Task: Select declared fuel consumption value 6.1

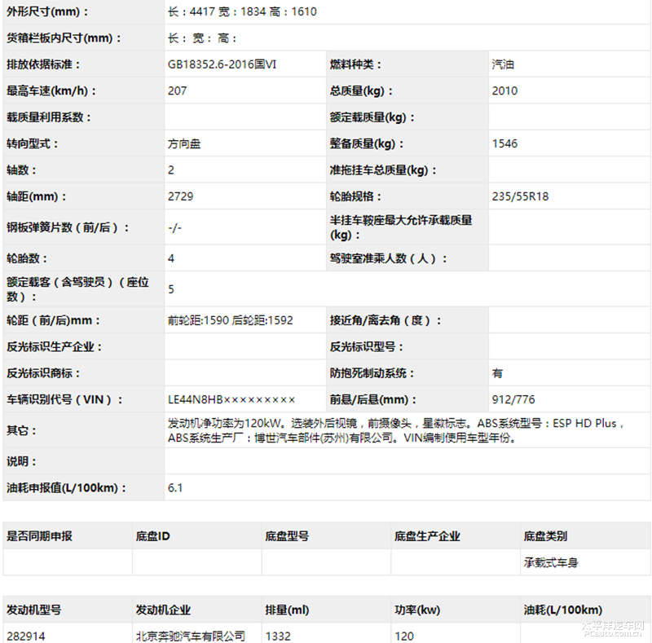Action: [175, 488]
